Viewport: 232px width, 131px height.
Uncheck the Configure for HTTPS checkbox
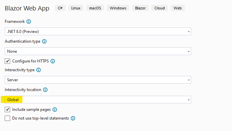7,61
